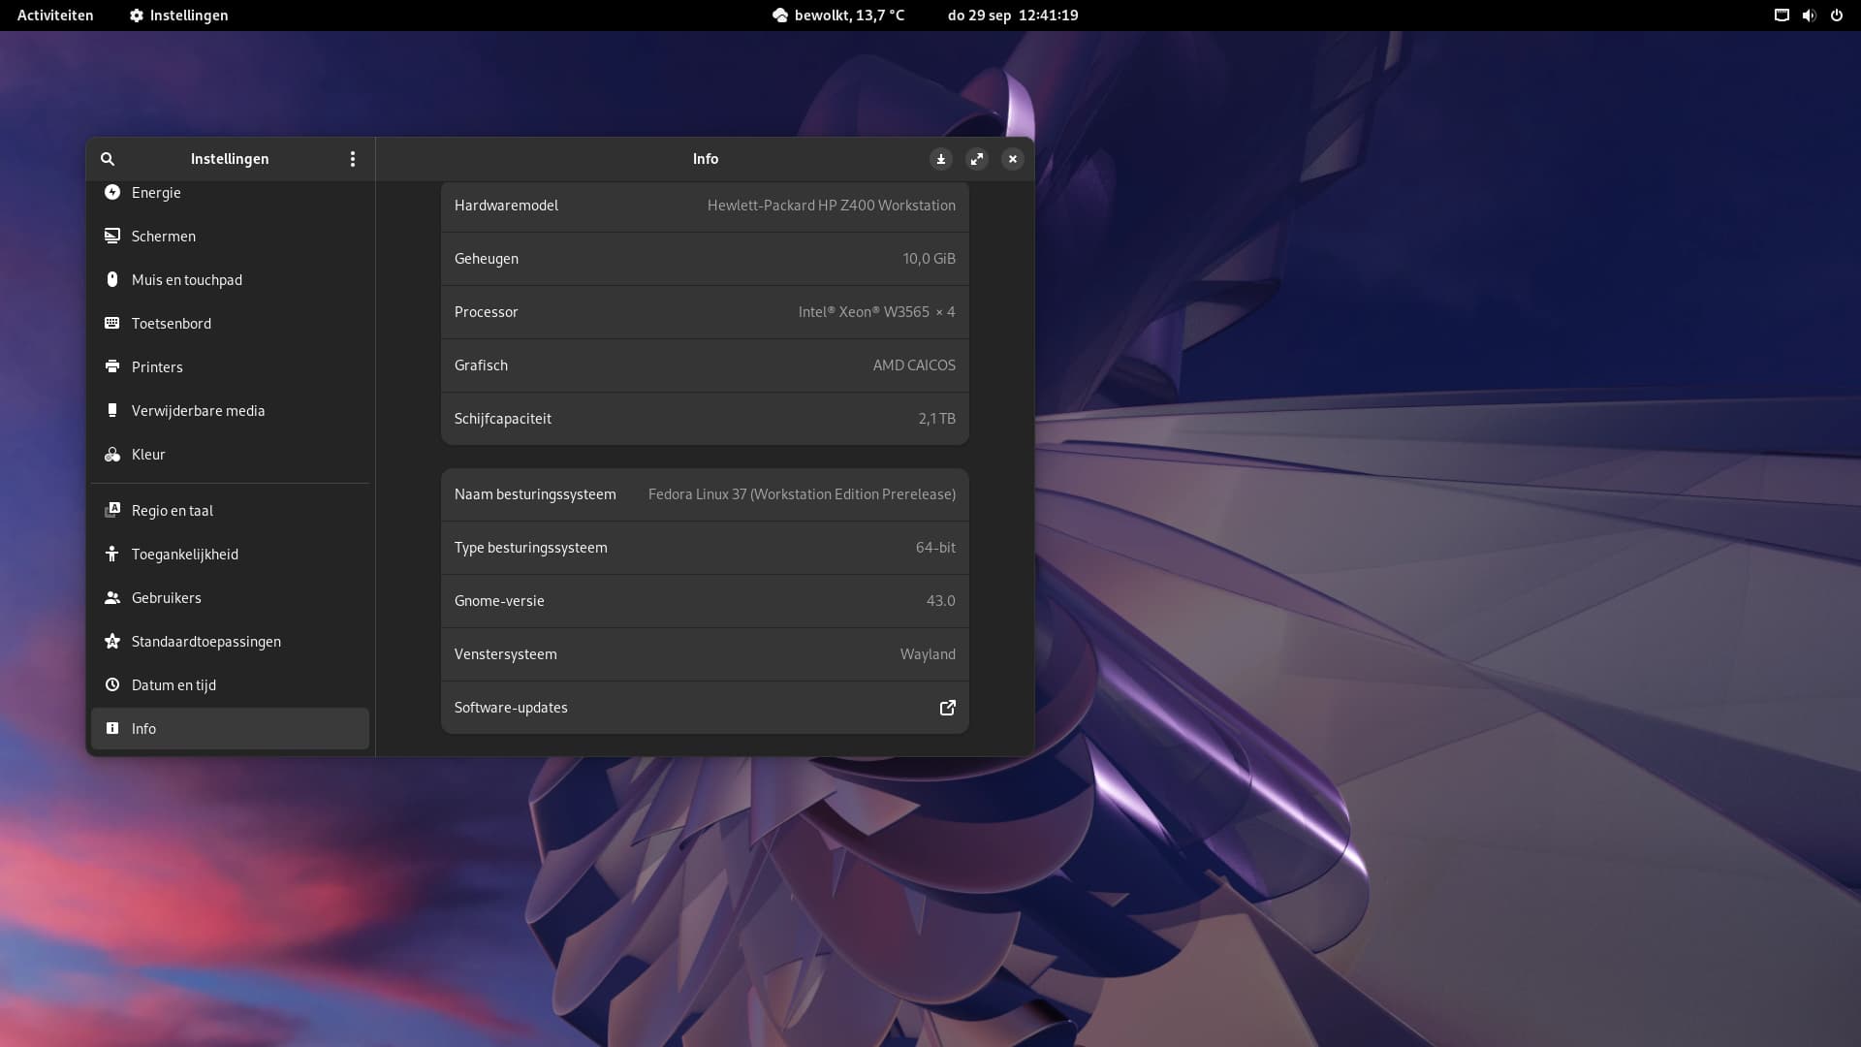The height and width of the screenshot is (1047, 1861).
Task: Click the Type besturingssysteem label
Action: coord(530,548)
